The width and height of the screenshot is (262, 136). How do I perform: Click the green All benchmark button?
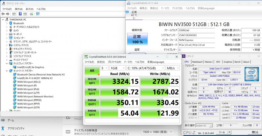tap(92, 70)
